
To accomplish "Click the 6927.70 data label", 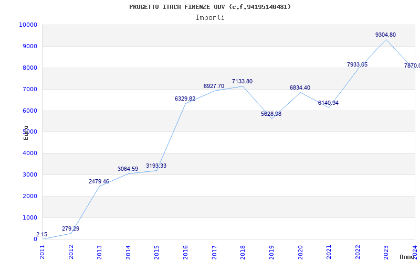I will [214, 86].
